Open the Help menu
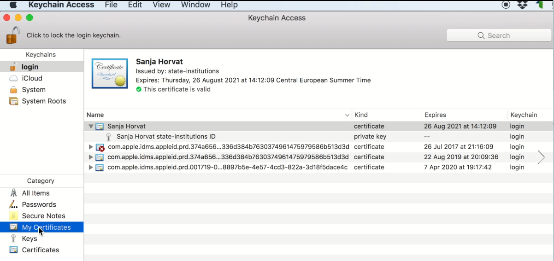The width and height of the screenshot is (554, 261). 229,5
